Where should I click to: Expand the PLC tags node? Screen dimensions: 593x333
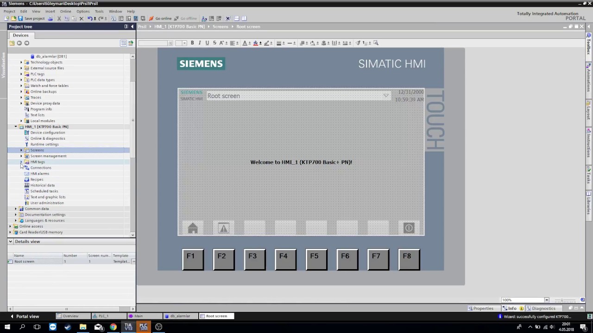(21, 74)
